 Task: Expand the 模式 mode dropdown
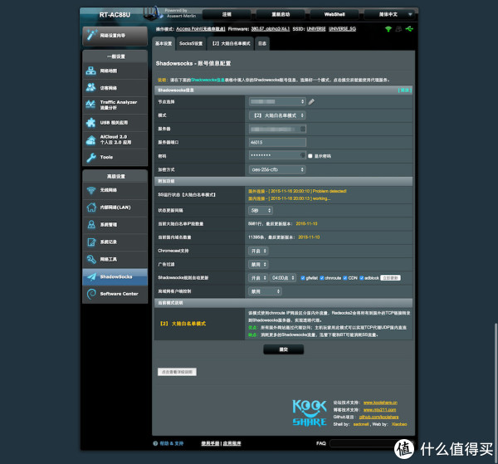coord(277,115)
